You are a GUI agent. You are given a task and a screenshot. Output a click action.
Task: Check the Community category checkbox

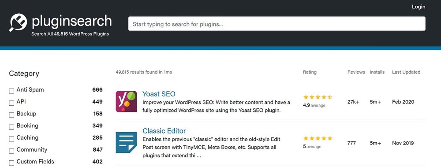(x=11, y=151)
